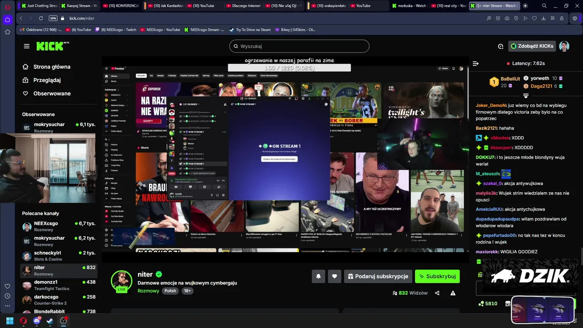Switch to Just Chatting Stream tab
Screen dimensions: 583x328
(x=40, y=6)
